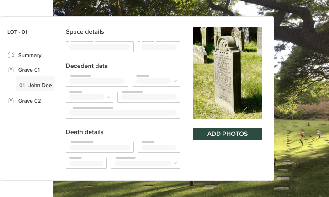
Task: Click the Summary polygon icon in sidebar
Action: (11, 55)
